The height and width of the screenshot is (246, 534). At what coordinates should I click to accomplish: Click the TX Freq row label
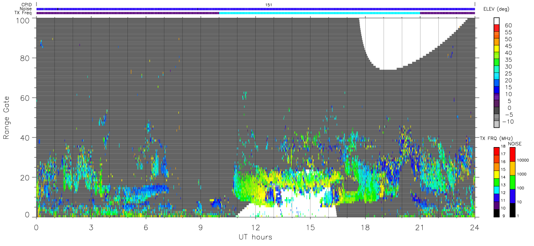(x=24, y=13)
